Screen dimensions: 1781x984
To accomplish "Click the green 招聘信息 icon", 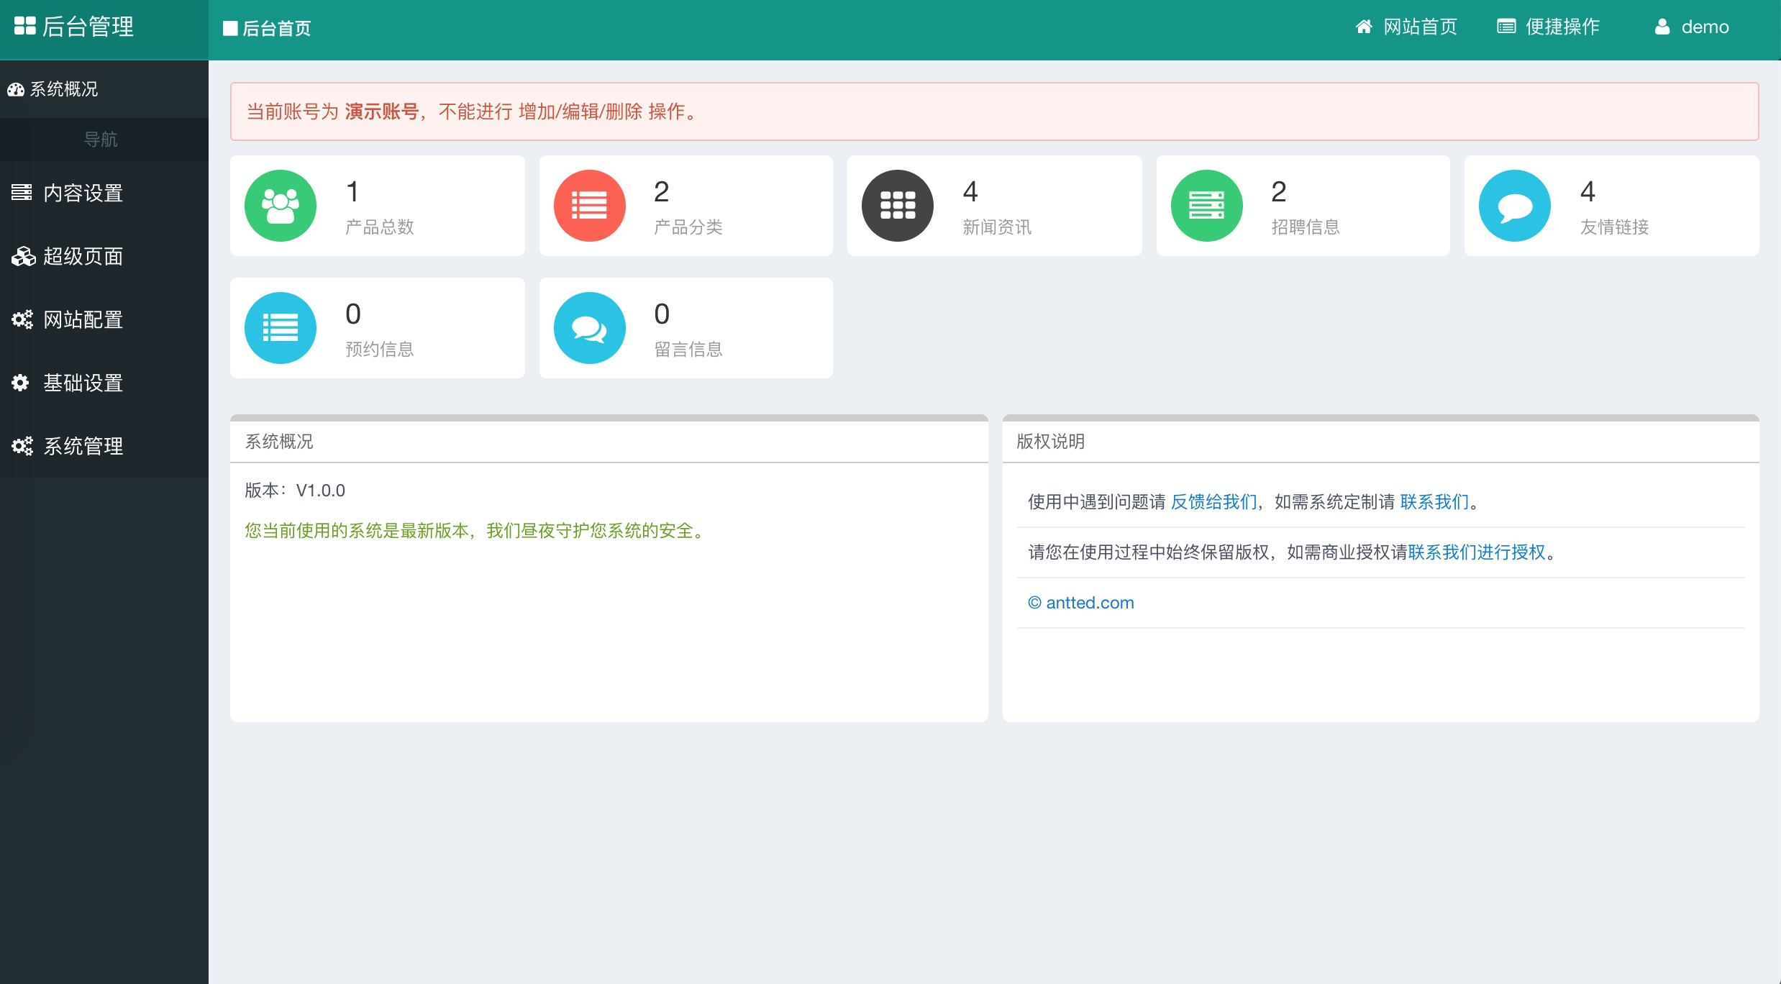I will (x=1206, y=206).
